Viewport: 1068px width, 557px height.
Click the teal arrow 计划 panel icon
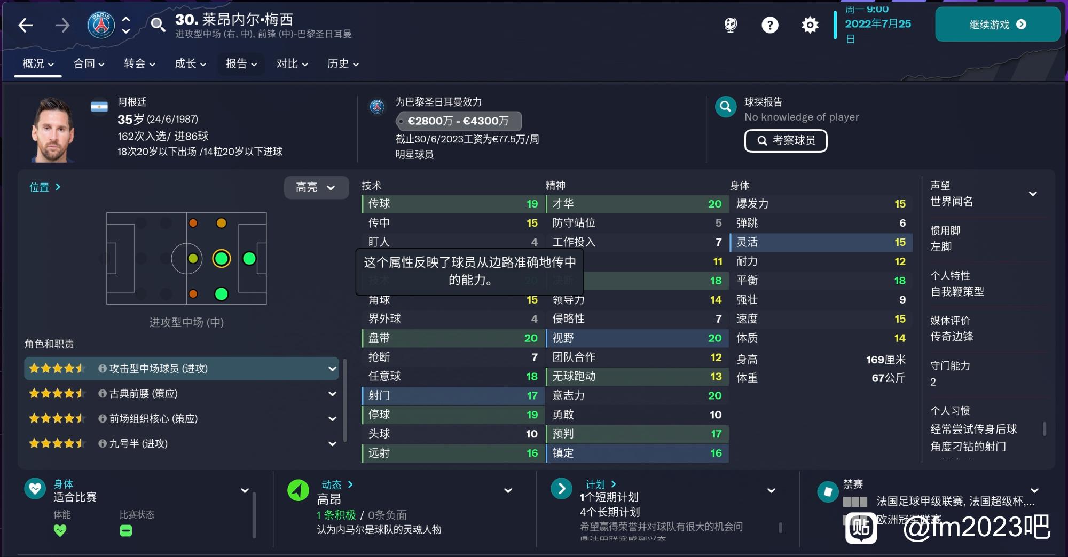point(561,489)
